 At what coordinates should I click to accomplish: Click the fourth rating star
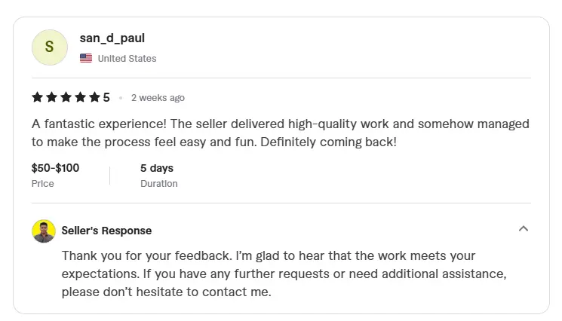tap(80, 97)
